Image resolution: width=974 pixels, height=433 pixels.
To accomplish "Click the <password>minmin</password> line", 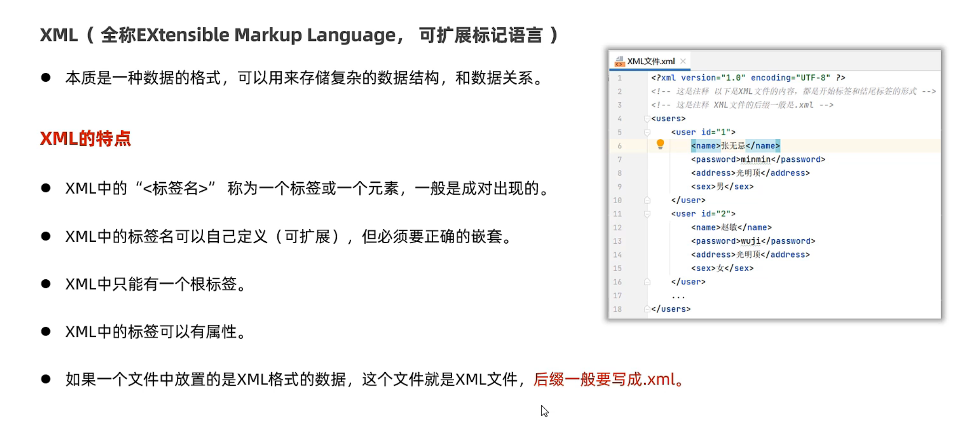I will pos(758,159).
